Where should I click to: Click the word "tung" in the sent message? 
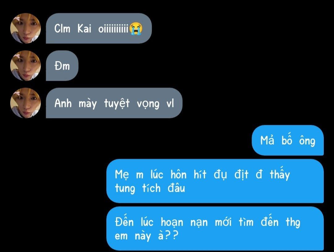pyautogui.click(x=125, y=189)
